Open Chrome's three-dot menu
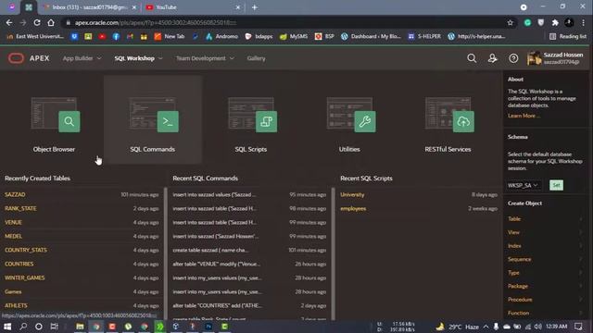593x333 pixels. click(x=583, y=22)
